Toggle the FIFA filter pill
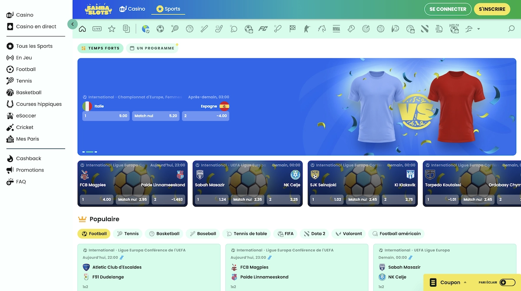 click(x=286, y=233)
